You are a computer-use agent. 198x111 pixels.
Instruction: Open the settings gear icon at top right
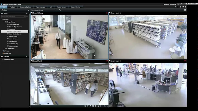[183, 7]
